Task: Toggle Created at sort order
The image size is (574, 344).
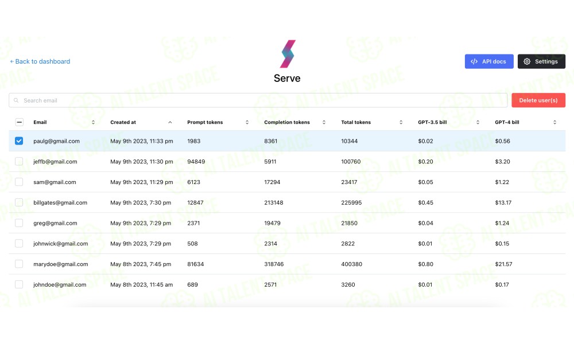Action: (170, 122)
